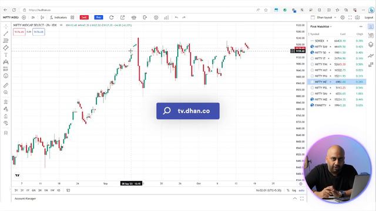The height and width of the screenshot is (211, 376).
Task: Open the Indicators dialog
Action: 58,18
